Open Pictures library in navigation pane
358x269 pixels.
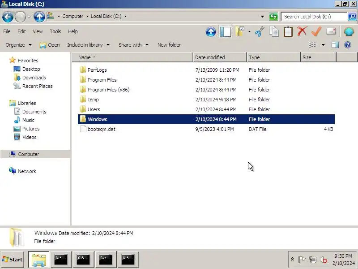click(x=31, y=129)
